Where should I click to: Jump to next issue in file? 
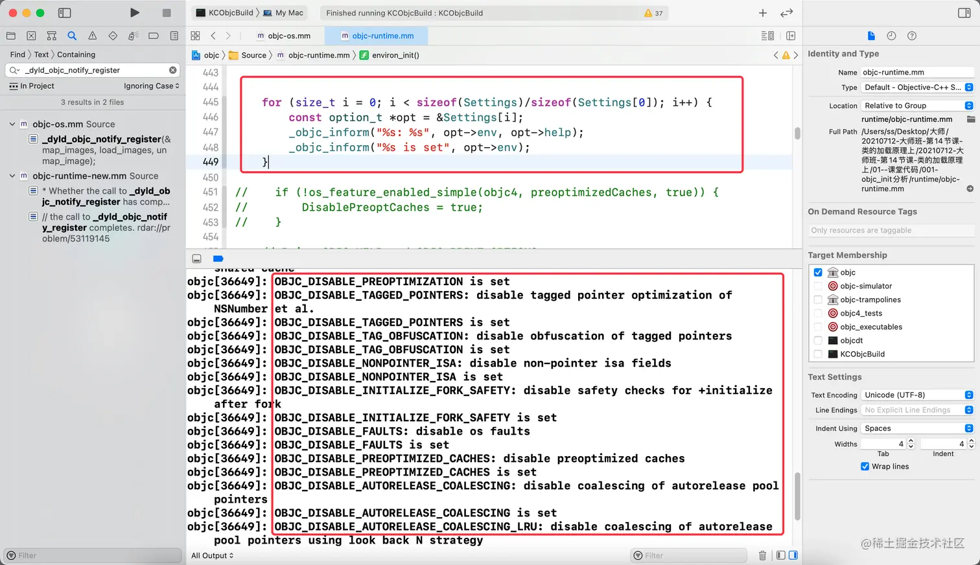point(796,56)
